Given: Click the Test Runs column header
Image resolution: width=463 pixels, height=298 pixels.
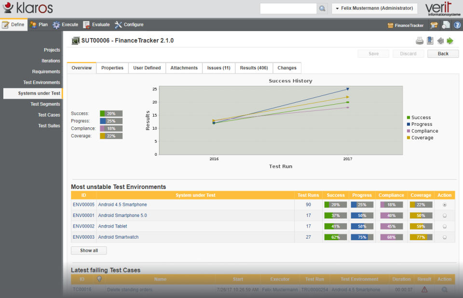Looking at the screenshot, I should pos(308,195).
